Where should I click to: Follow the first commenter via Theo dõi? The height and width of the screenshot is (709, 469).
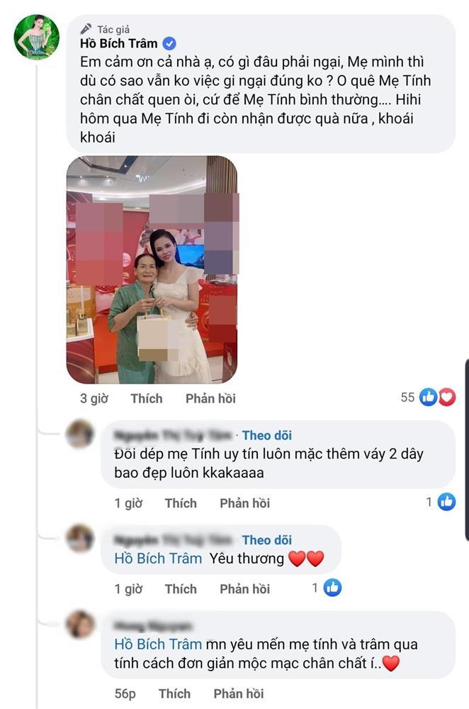(x=267, y=435)
